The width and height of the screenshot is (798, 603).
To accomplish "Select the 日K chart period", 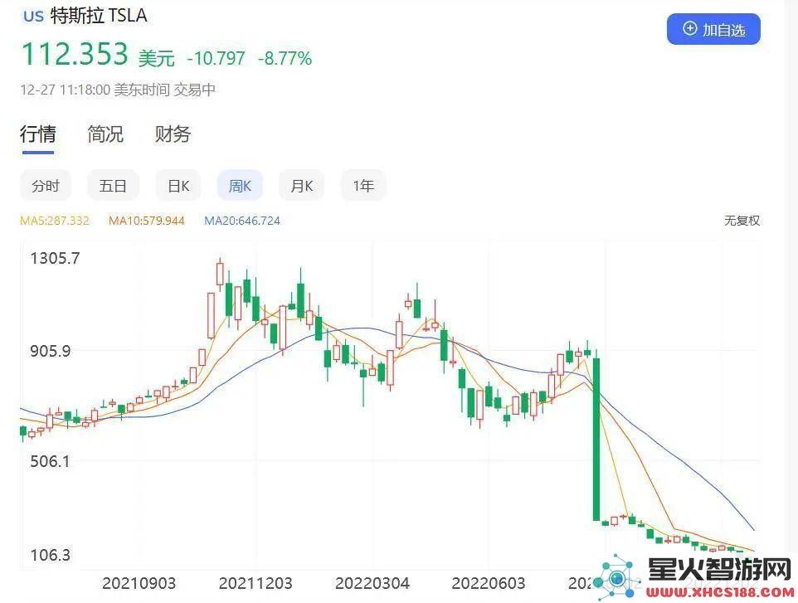I will tap(178, 186).
